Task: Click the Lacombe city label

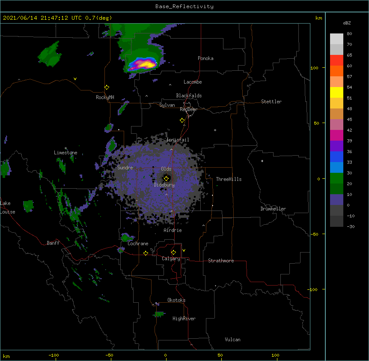Action: (x=193, y=82)
